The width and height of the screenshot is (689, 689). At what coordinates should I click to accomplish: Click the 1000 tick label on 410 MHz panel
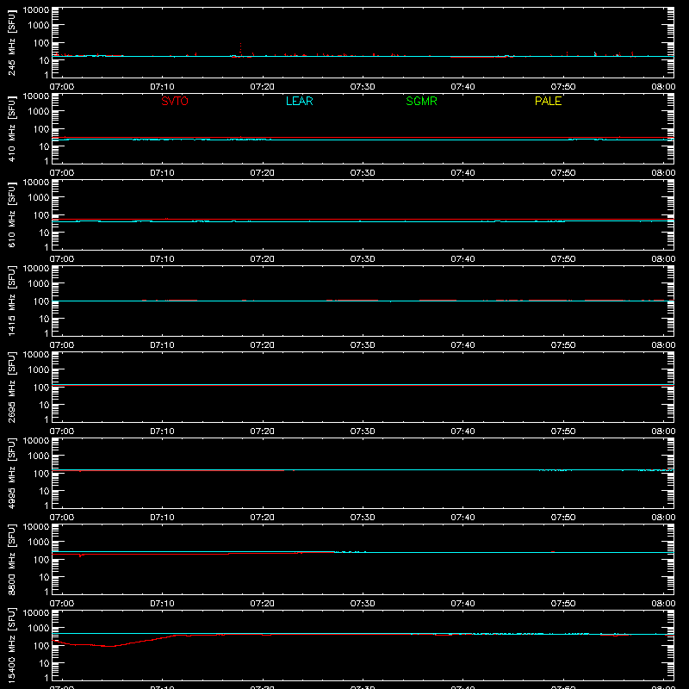(x=39, y=111)
